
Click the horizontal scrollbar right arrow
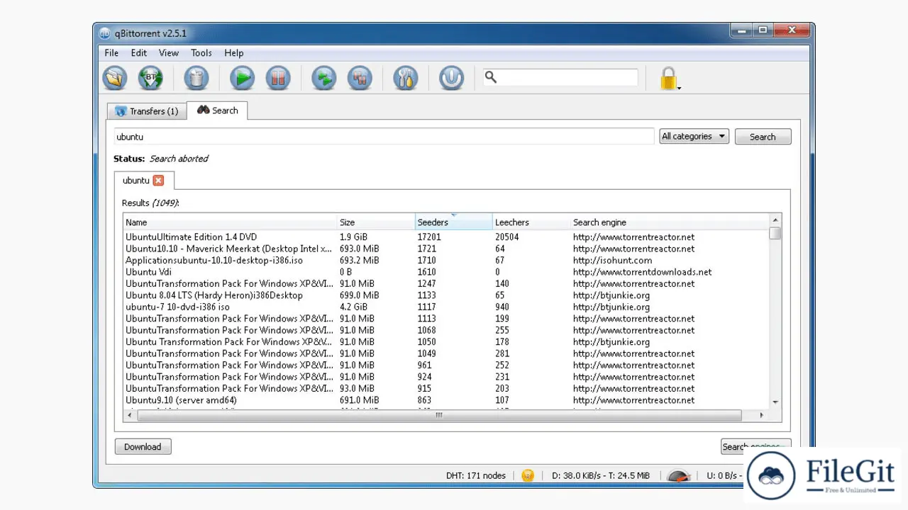762,416
